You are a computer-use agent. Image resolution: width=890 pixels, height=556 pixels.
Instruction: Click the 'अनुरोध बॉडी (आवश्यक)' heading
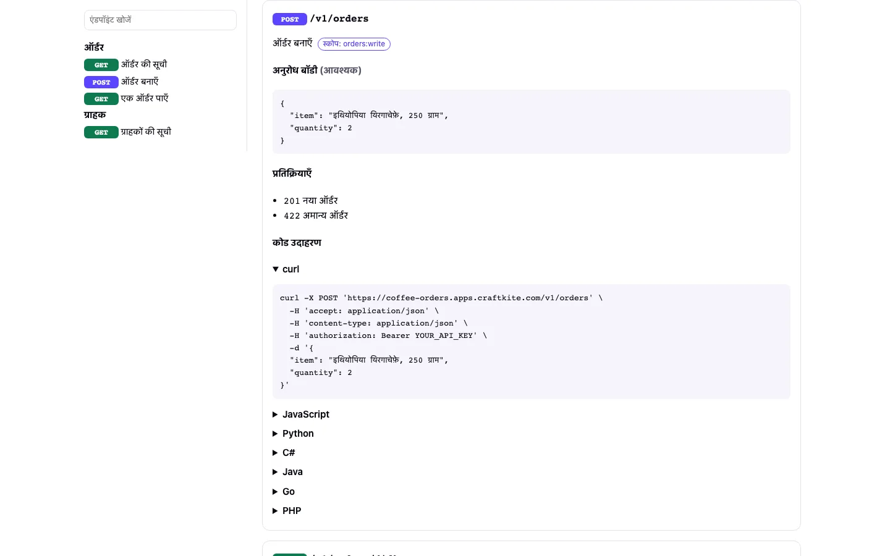click(x=317, y=70)
